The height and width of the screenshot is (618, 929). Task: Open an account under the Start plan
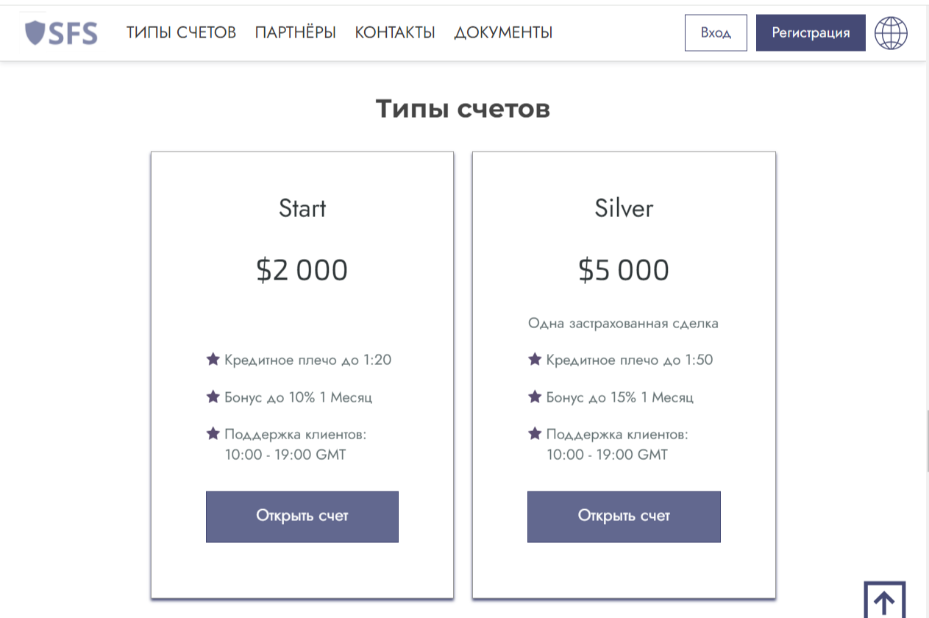(x=302, y=516)
